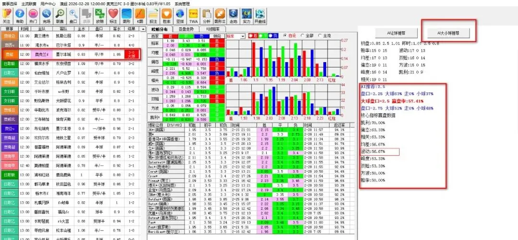
Task: Click the AI大小球推荐 button
Action: (x=448, y=33)
